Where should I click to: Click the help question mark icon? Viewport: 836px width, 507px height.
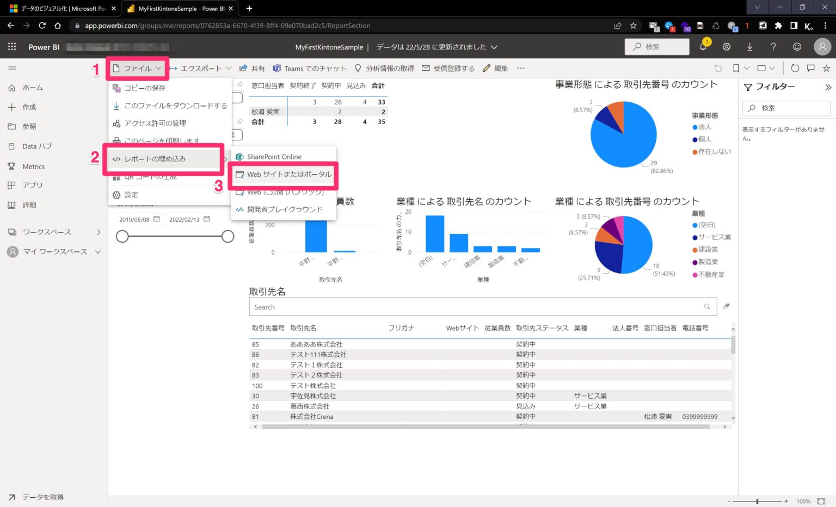point(773,47)
